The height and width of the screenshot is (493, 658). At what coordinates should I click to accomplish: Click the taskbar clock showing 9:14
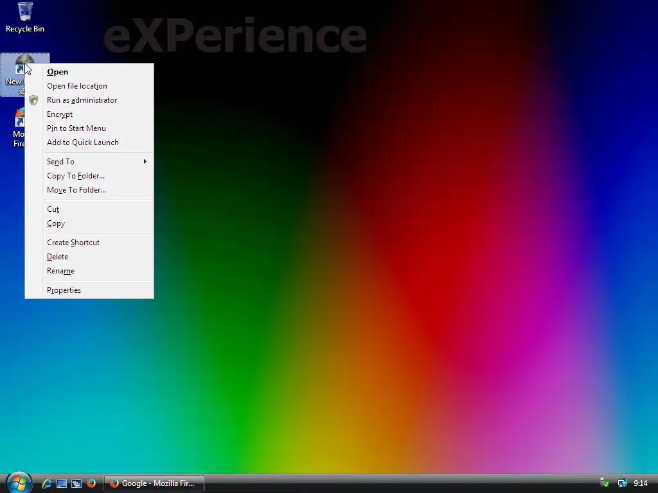point(641,483)
